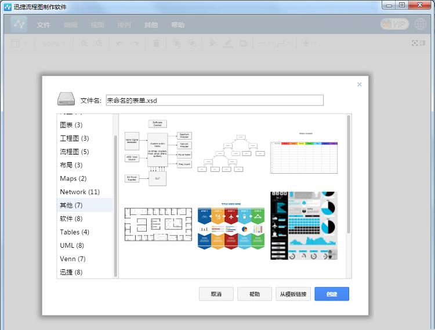Choose the colorful steps infographic template
The image size is (435, 330).
(231, 226)
